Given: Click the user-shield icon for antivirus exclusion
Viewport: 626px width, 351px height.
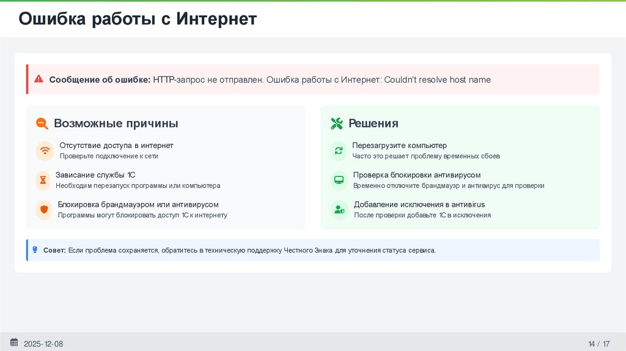Looking at the screenshot, I should [339, 210].
